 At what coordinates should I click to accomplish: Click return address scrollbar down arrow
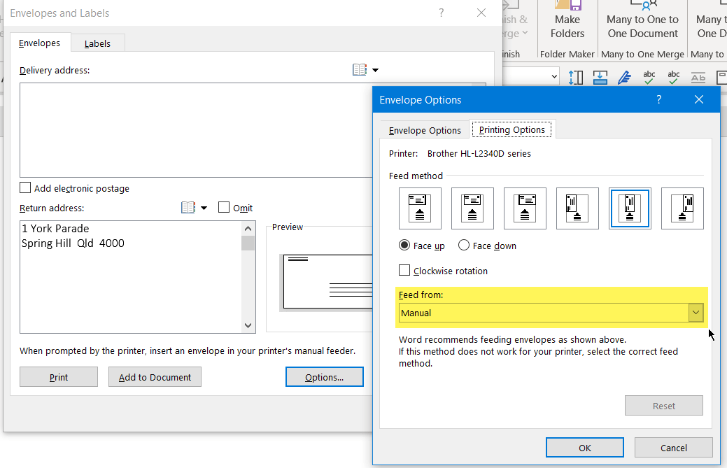(x=248, y=326)
